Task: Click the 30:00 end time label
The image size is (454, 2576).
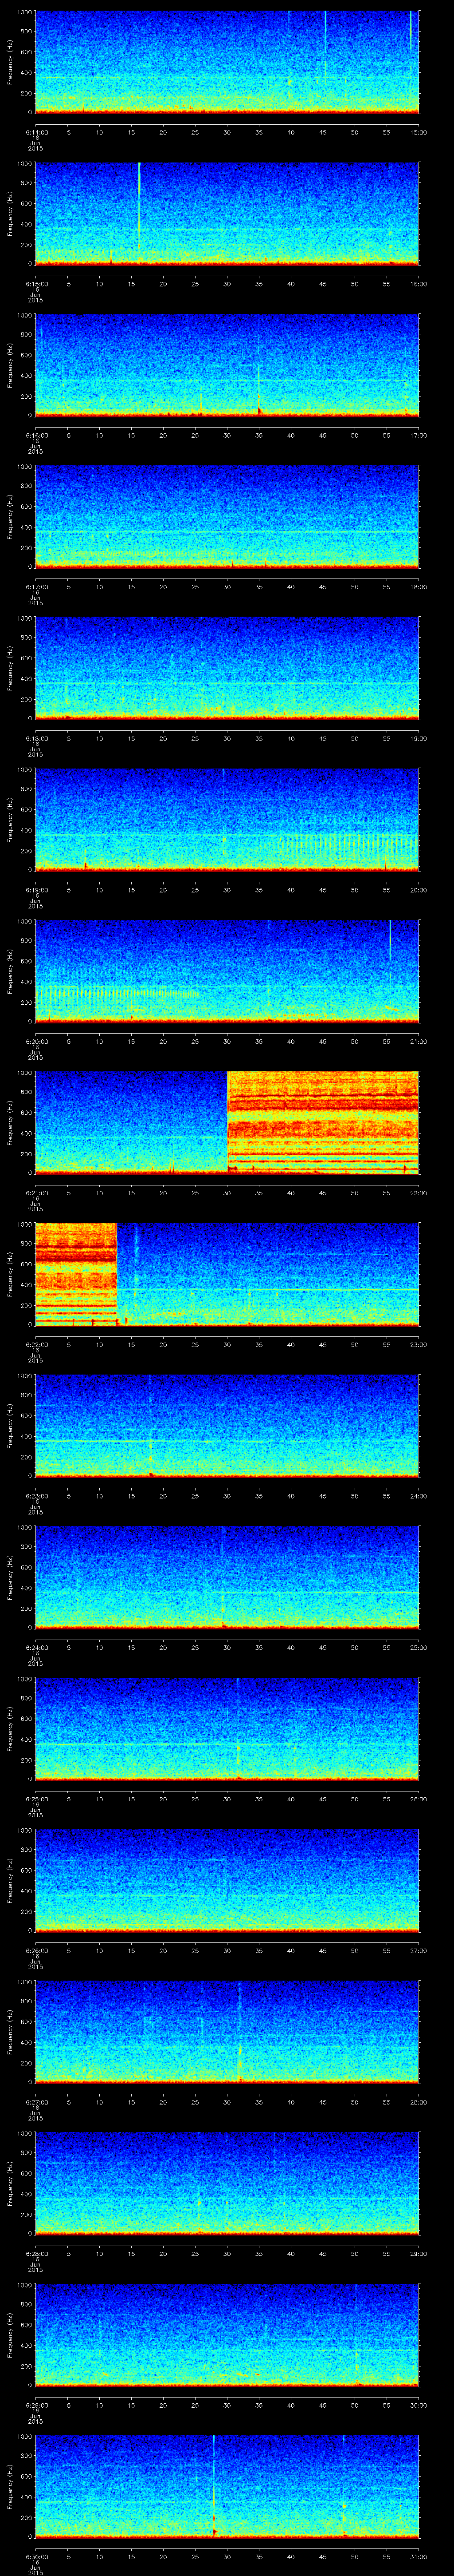Action: coord(418,2405)
